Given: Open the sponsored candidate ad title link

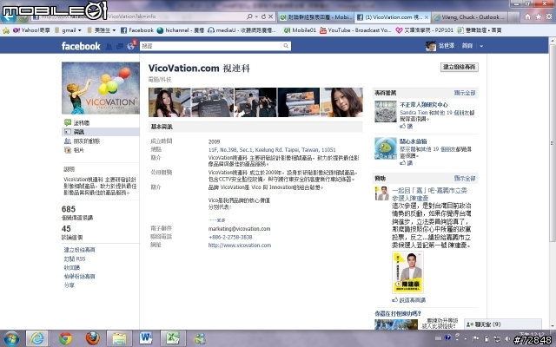Looking at the screenshot, I should pyautogui.click(x=429, y=194).
